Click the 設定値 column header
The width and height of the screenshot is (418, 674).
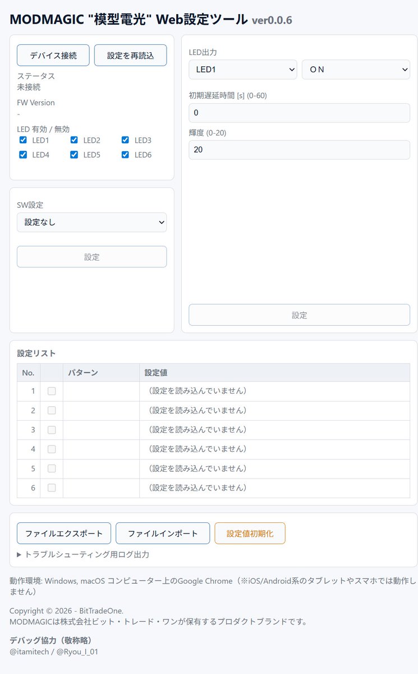(274, 372)
